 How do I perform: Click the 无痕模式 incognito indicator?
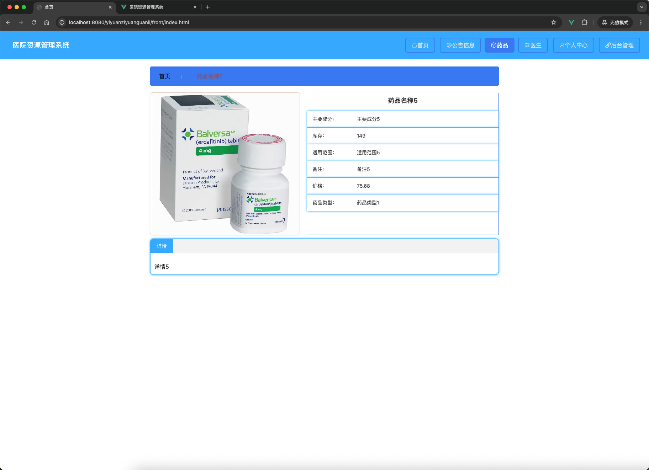[615, 22]
